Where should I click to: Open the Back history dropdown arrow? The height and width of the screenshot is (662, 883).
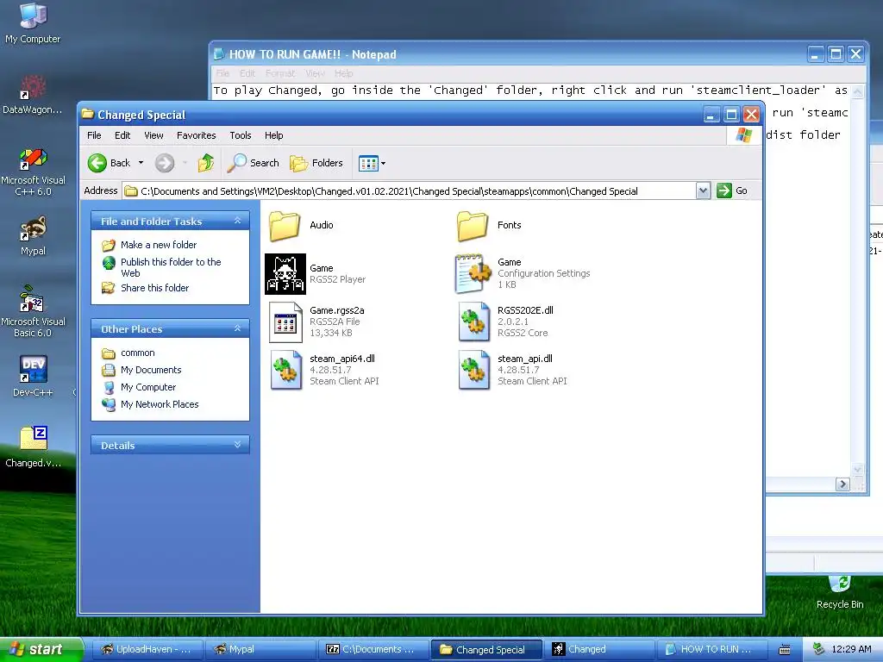[141, 163]
